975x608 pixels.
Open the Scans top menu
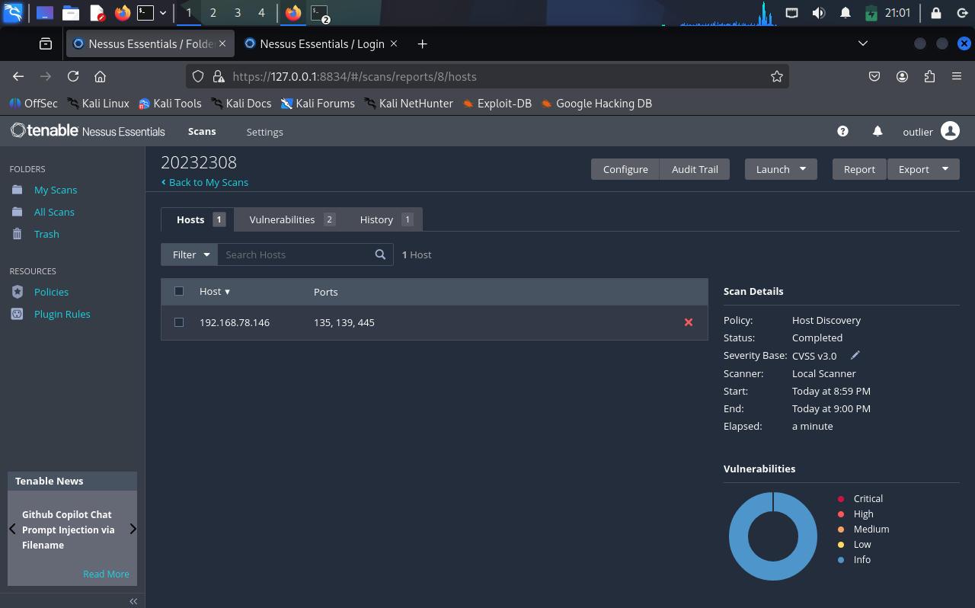202,131
